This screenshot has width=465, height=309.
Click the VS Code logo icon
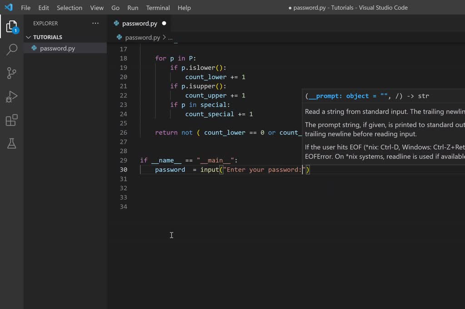pos(9,7)
